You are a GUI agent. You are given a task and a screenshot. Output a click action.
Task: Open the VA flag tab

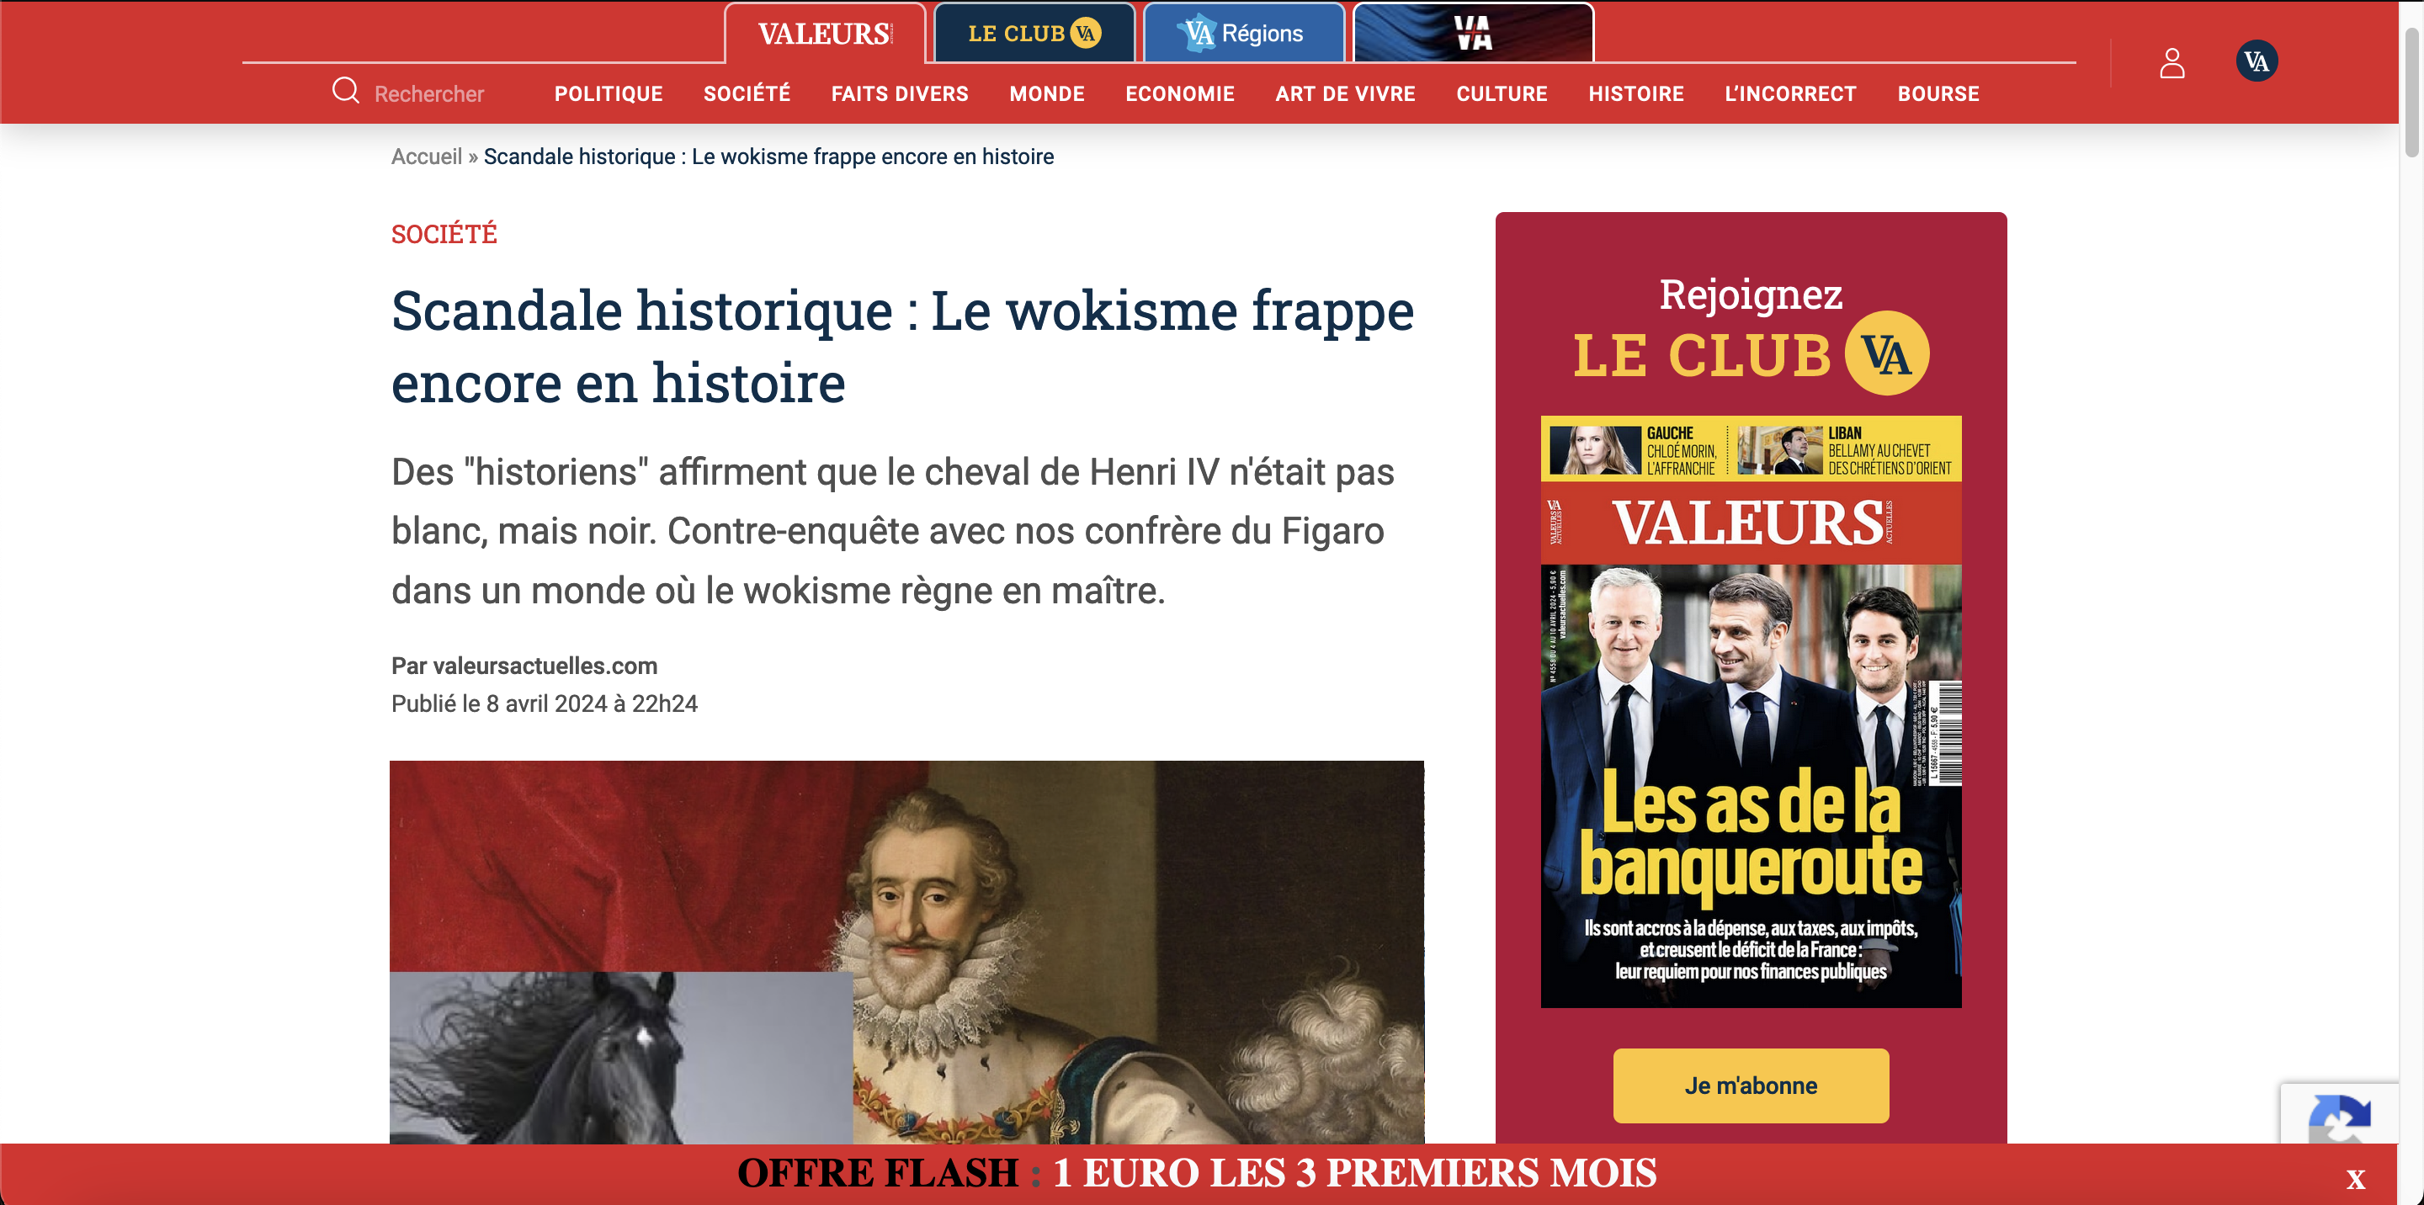point(1473,33)
